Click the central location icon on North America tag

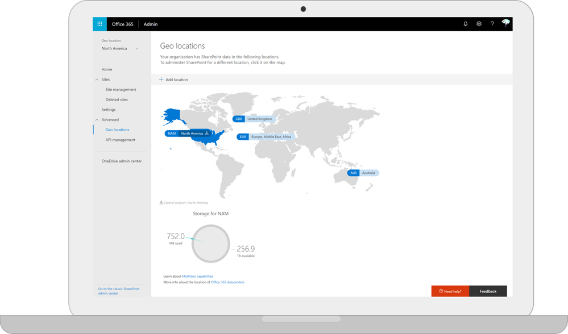click(207, 133)
